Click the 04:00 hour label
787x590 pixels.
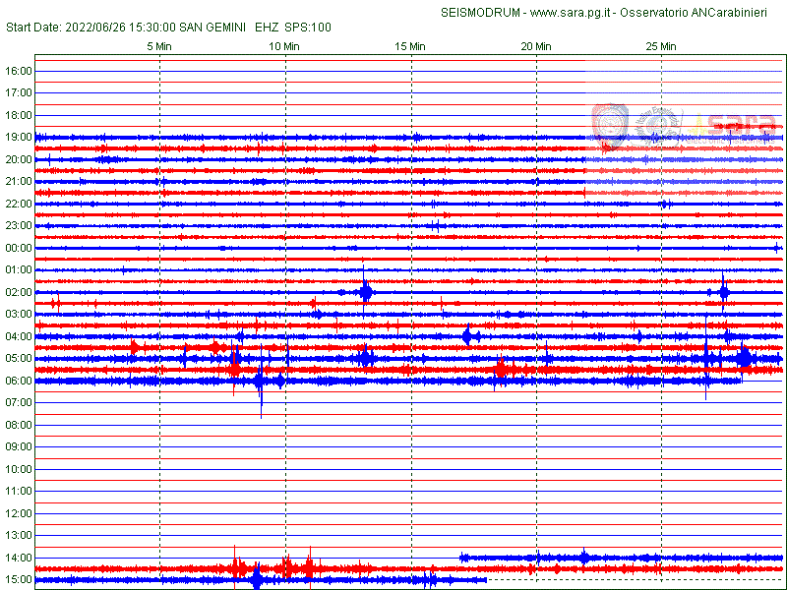point(19,336)
